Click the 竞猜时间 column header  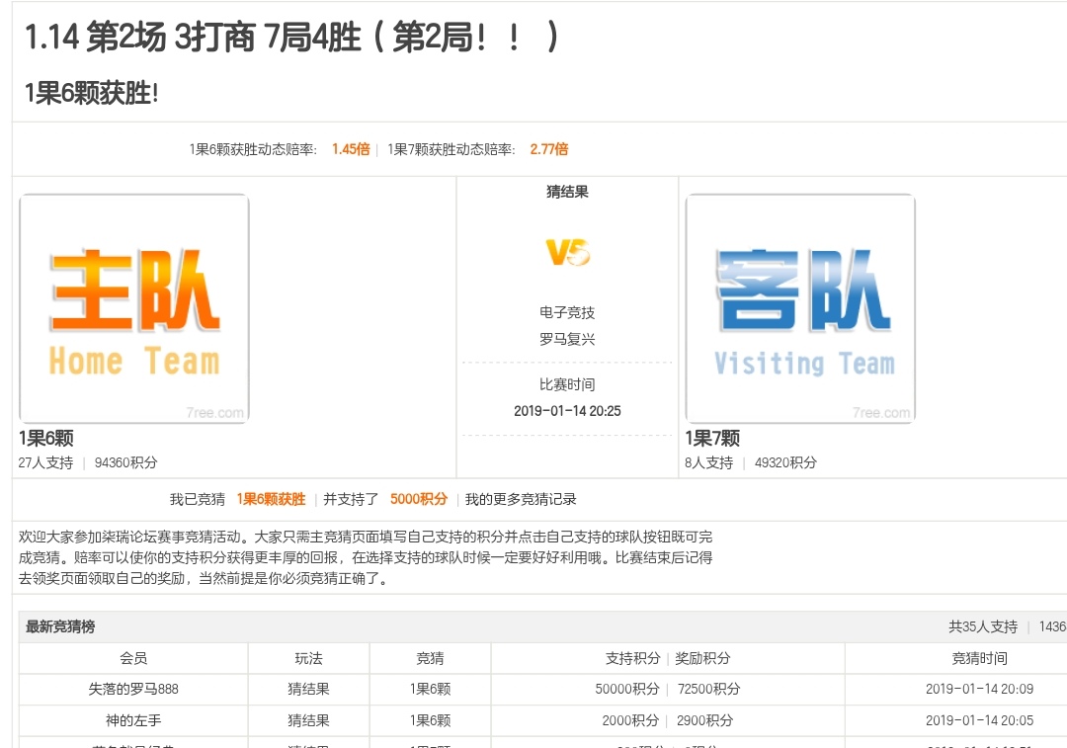pyautogui.click(x=979, y=658)
